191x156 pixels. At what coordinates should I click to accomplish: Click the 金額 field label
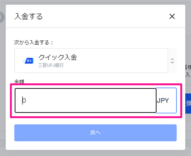[19, 81]
